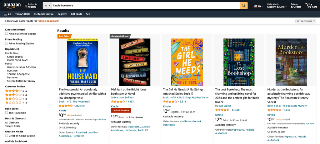Select Kindle Short Reads department
This screenshot has height=144, width=320.
tap(18, 60)
